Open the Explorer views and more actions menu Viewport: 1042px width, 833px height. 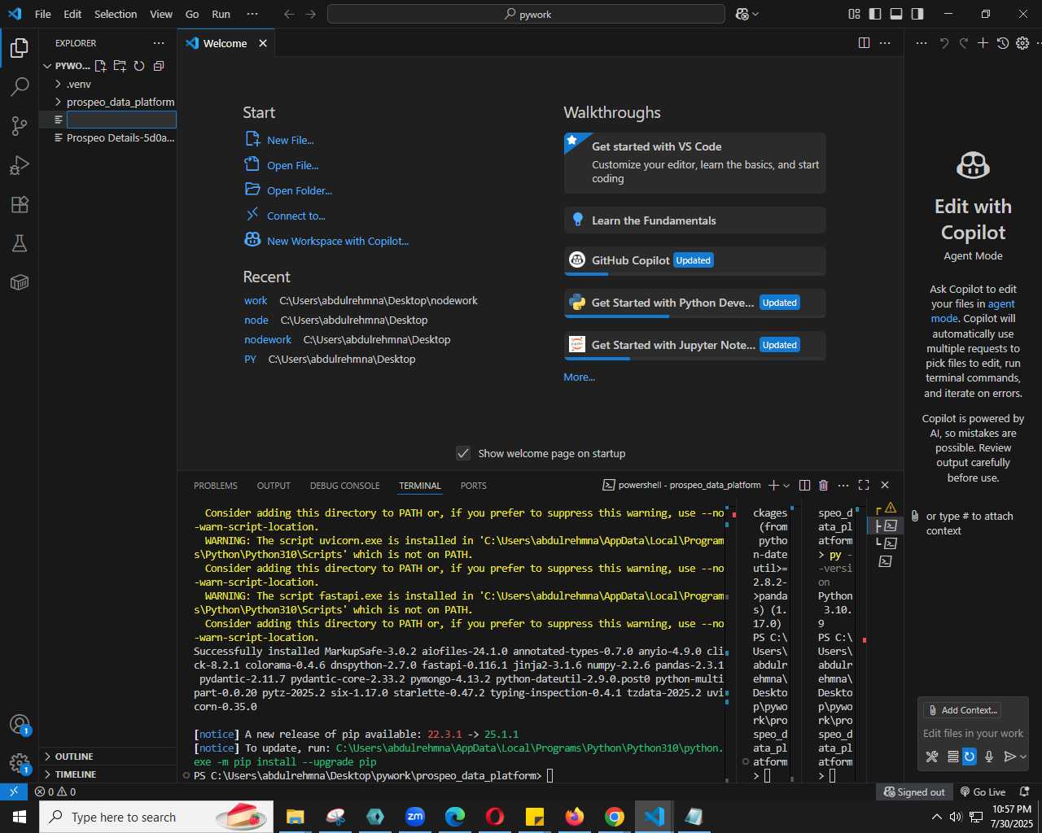(159, 43)
